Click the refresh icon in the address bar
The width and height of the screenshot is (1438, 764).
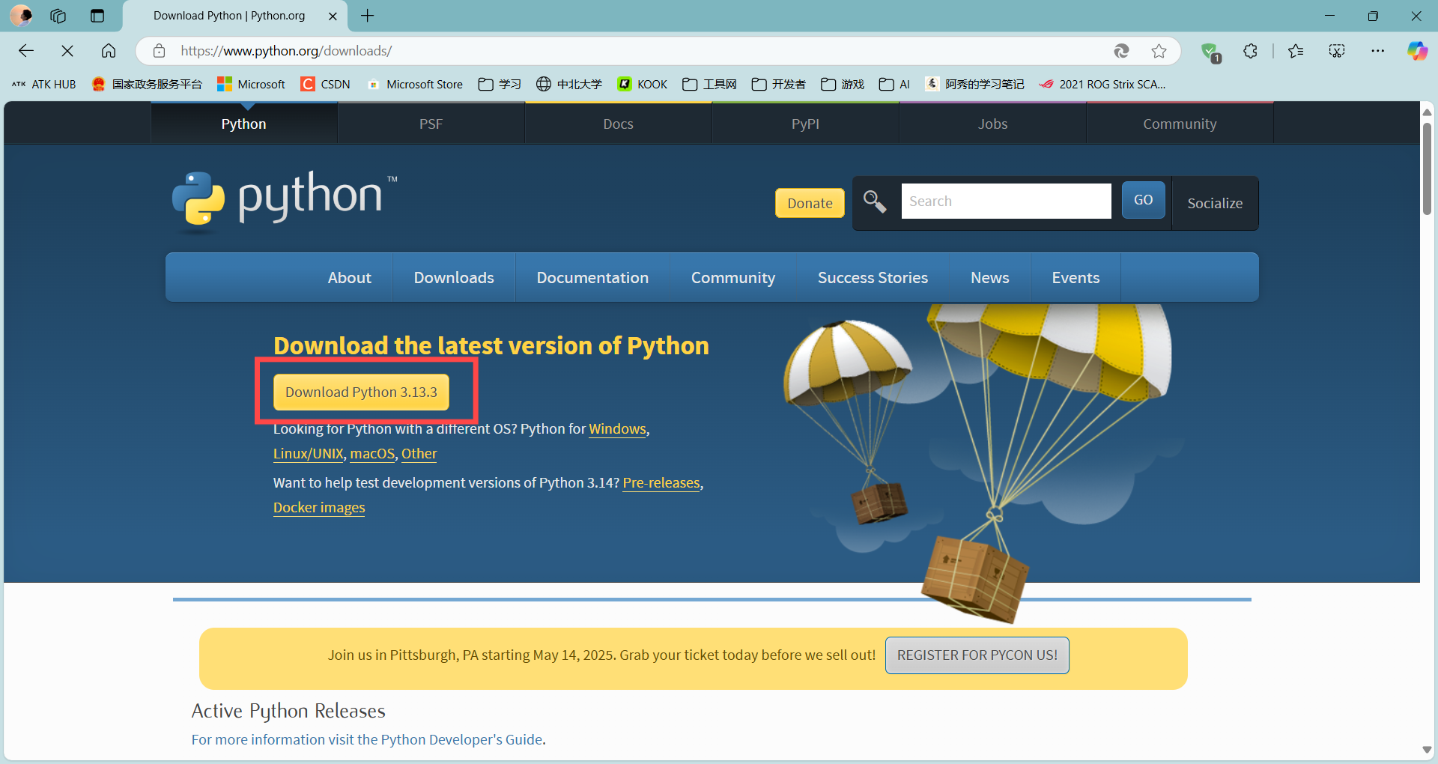[1121, 51]
